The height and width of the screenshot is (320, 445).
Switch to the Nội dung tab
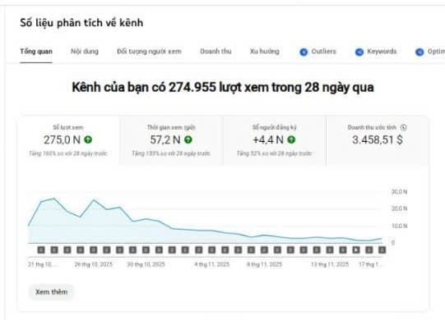85,52
